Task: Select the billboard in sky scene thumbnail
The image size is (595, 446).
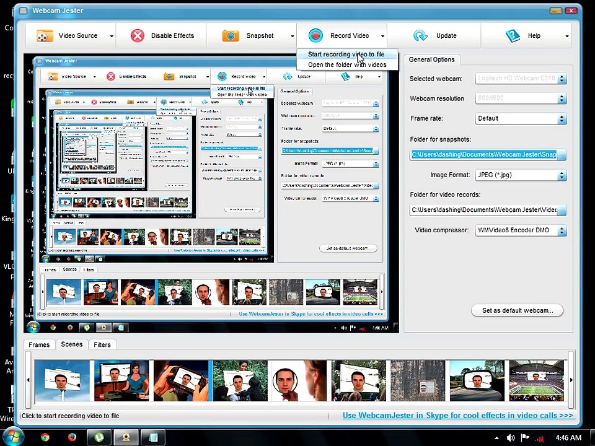Action: [62, 381]
